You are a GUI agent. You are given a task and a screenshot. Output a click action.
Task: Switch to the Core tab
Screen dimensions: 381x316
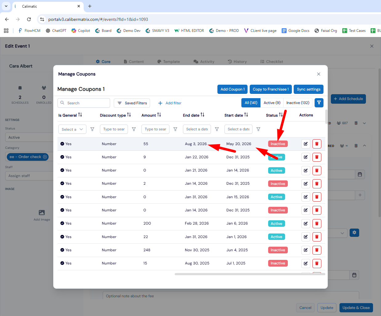pyautogui.click(x=103, y=62)
